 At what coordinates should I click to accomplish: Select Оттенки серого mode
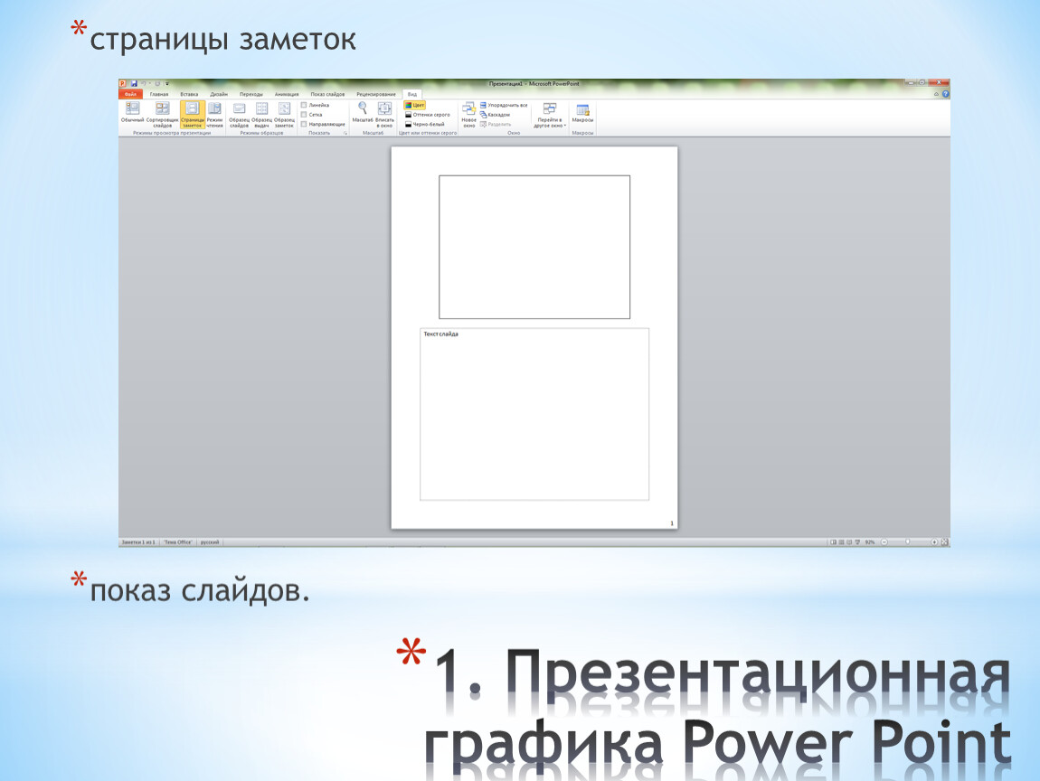pyautogui.click(x=427, y=115)
